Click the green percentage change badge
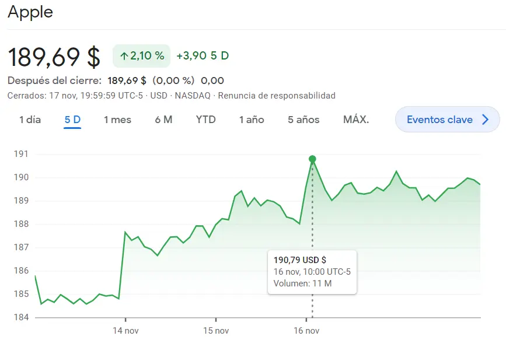 click(141, 56)
